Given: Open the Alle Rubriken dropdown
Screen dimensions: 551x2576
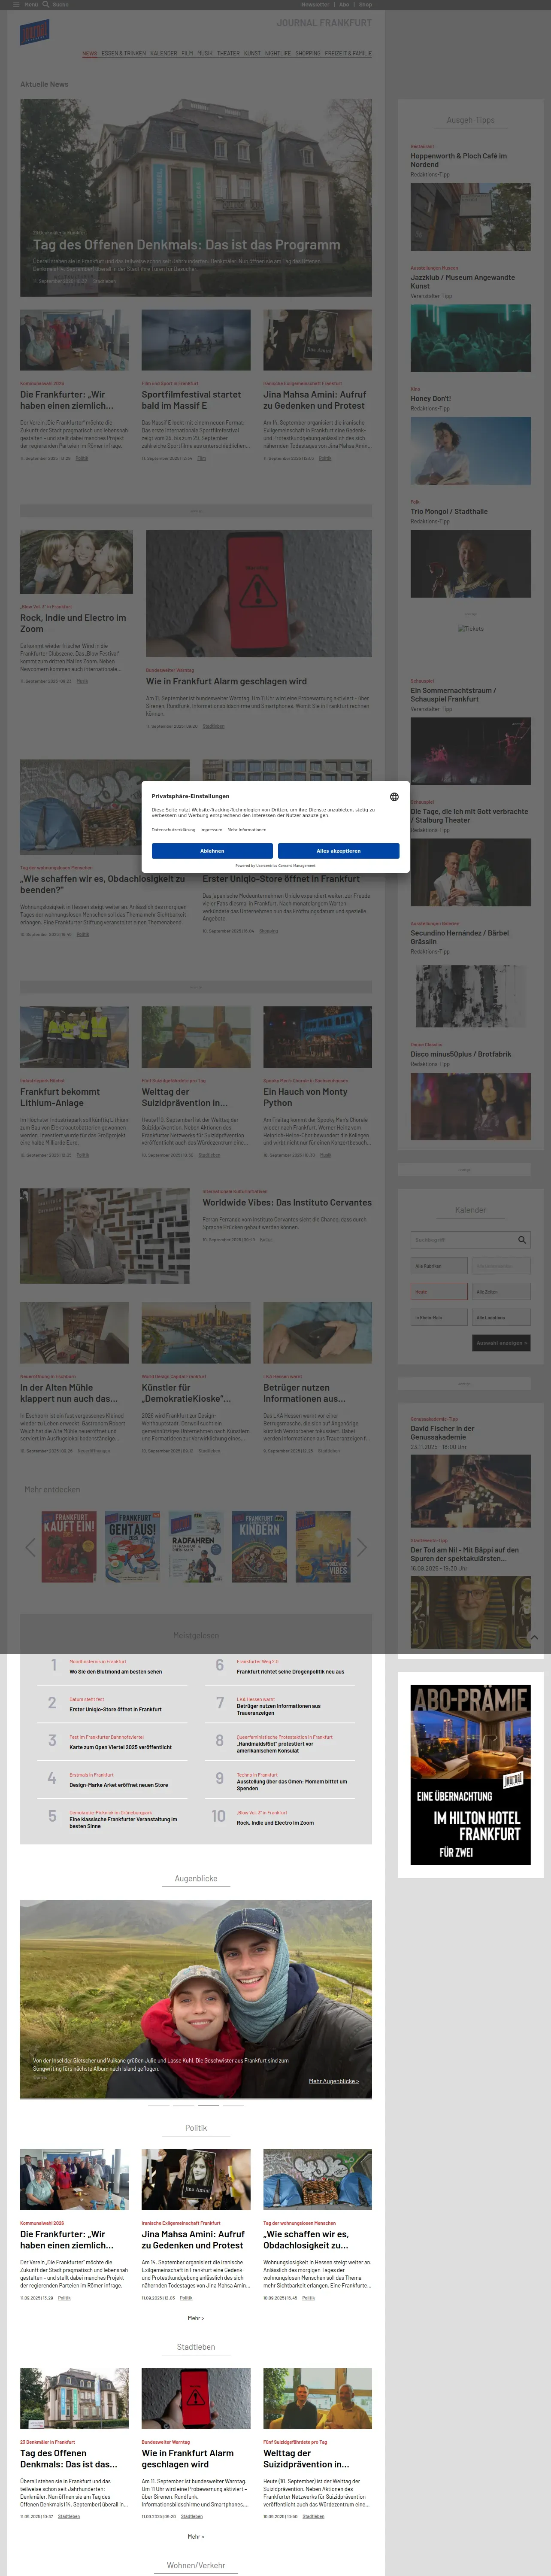Looking at the screenshot, I should [x=439, y=1266].
